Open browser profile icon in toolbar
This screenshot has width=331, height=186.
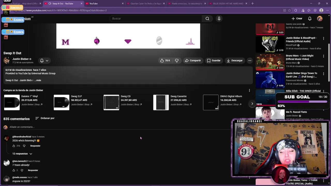point(321,10)
